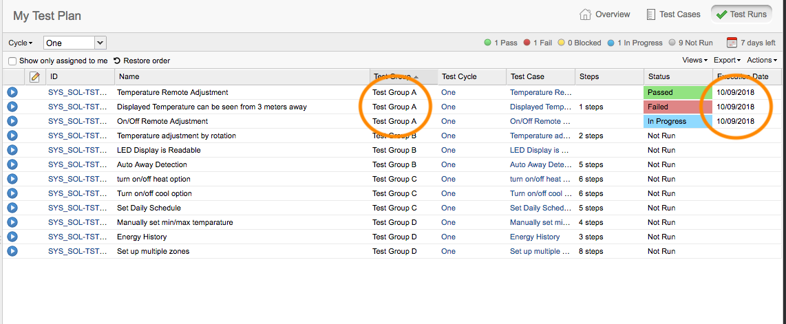Click 2 steps cell for Temperature adjustment by rotation

pos(591,136)
